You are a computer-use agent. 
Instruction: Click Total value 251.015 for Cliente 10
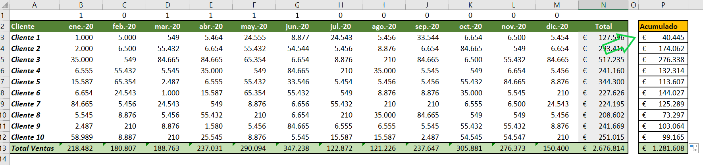point(603,137)
